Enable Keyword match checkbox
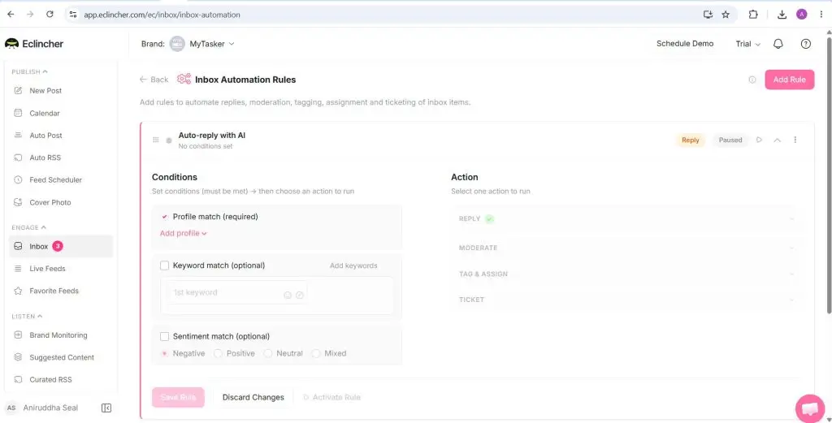The width and height of the screenshot is (832, 423). click(164, 265)
